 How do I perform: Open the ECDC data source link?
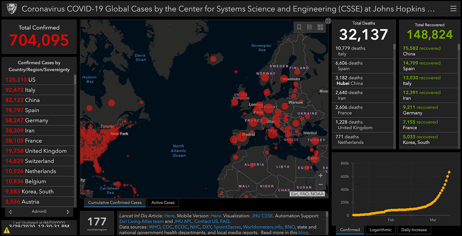(x=181, y=227)
